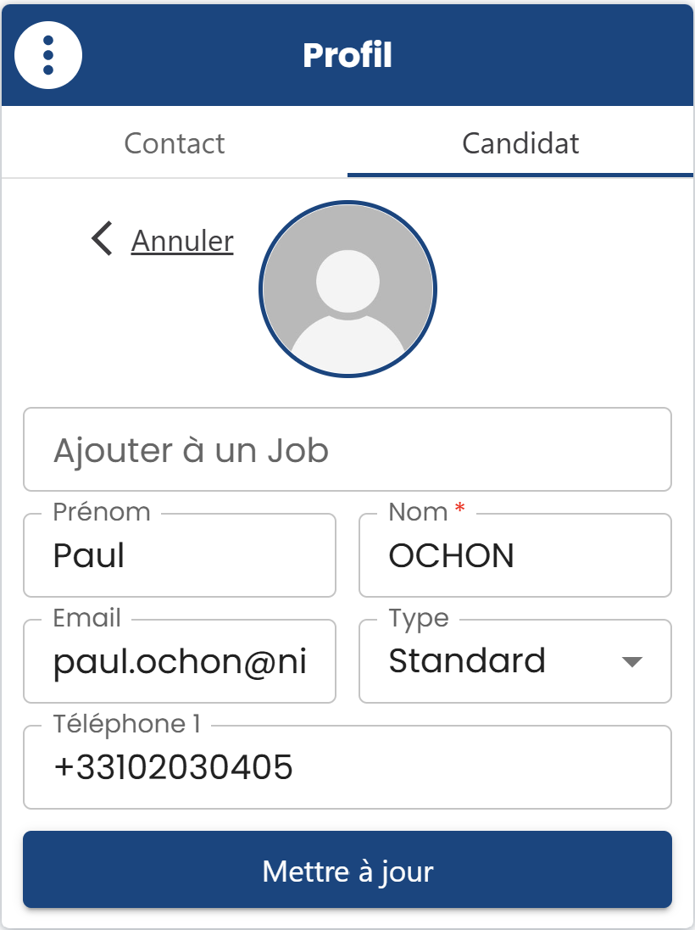Focus the Email field with paul.ochon
The image size is (695, 930).
(x=180, y=661)
